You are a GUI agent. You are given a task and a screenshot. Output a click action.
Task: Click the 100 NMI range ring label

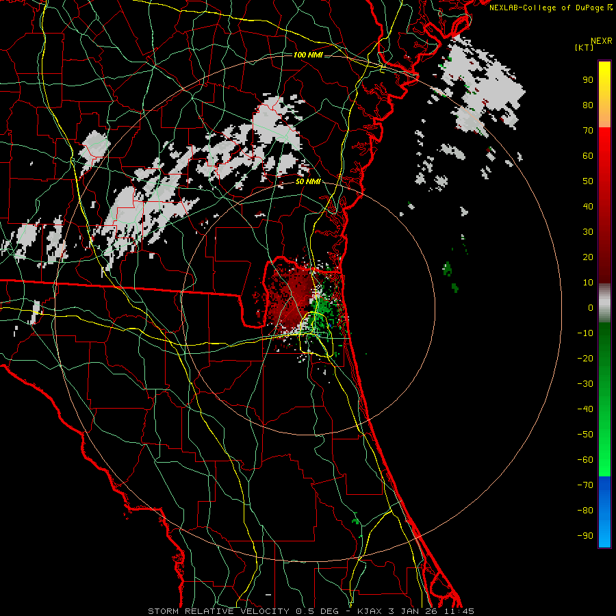tap(308, 55)
